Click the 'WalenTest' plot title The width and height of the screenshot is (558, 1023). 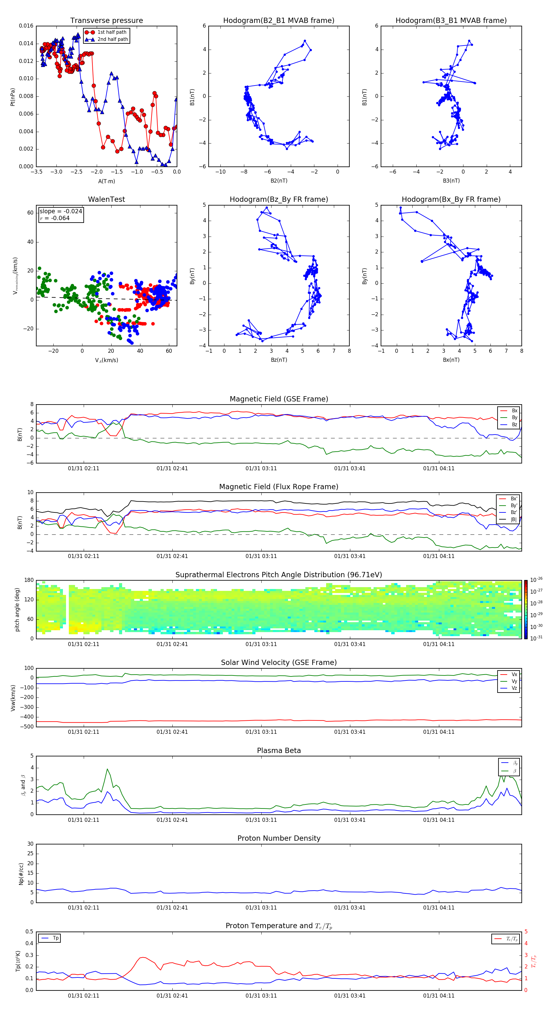(106, 199)
